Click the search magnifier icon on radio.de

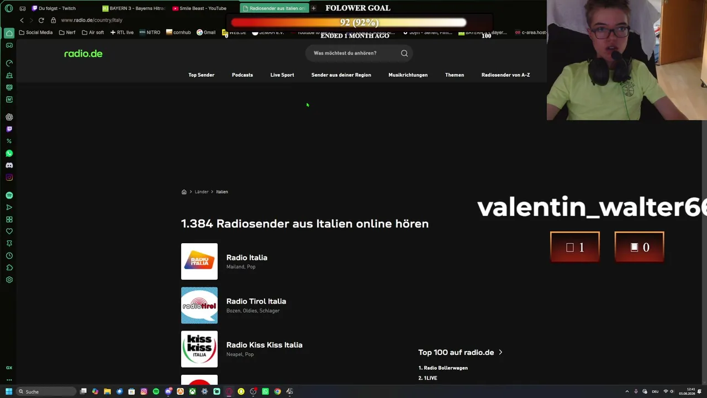click(404, 53)
